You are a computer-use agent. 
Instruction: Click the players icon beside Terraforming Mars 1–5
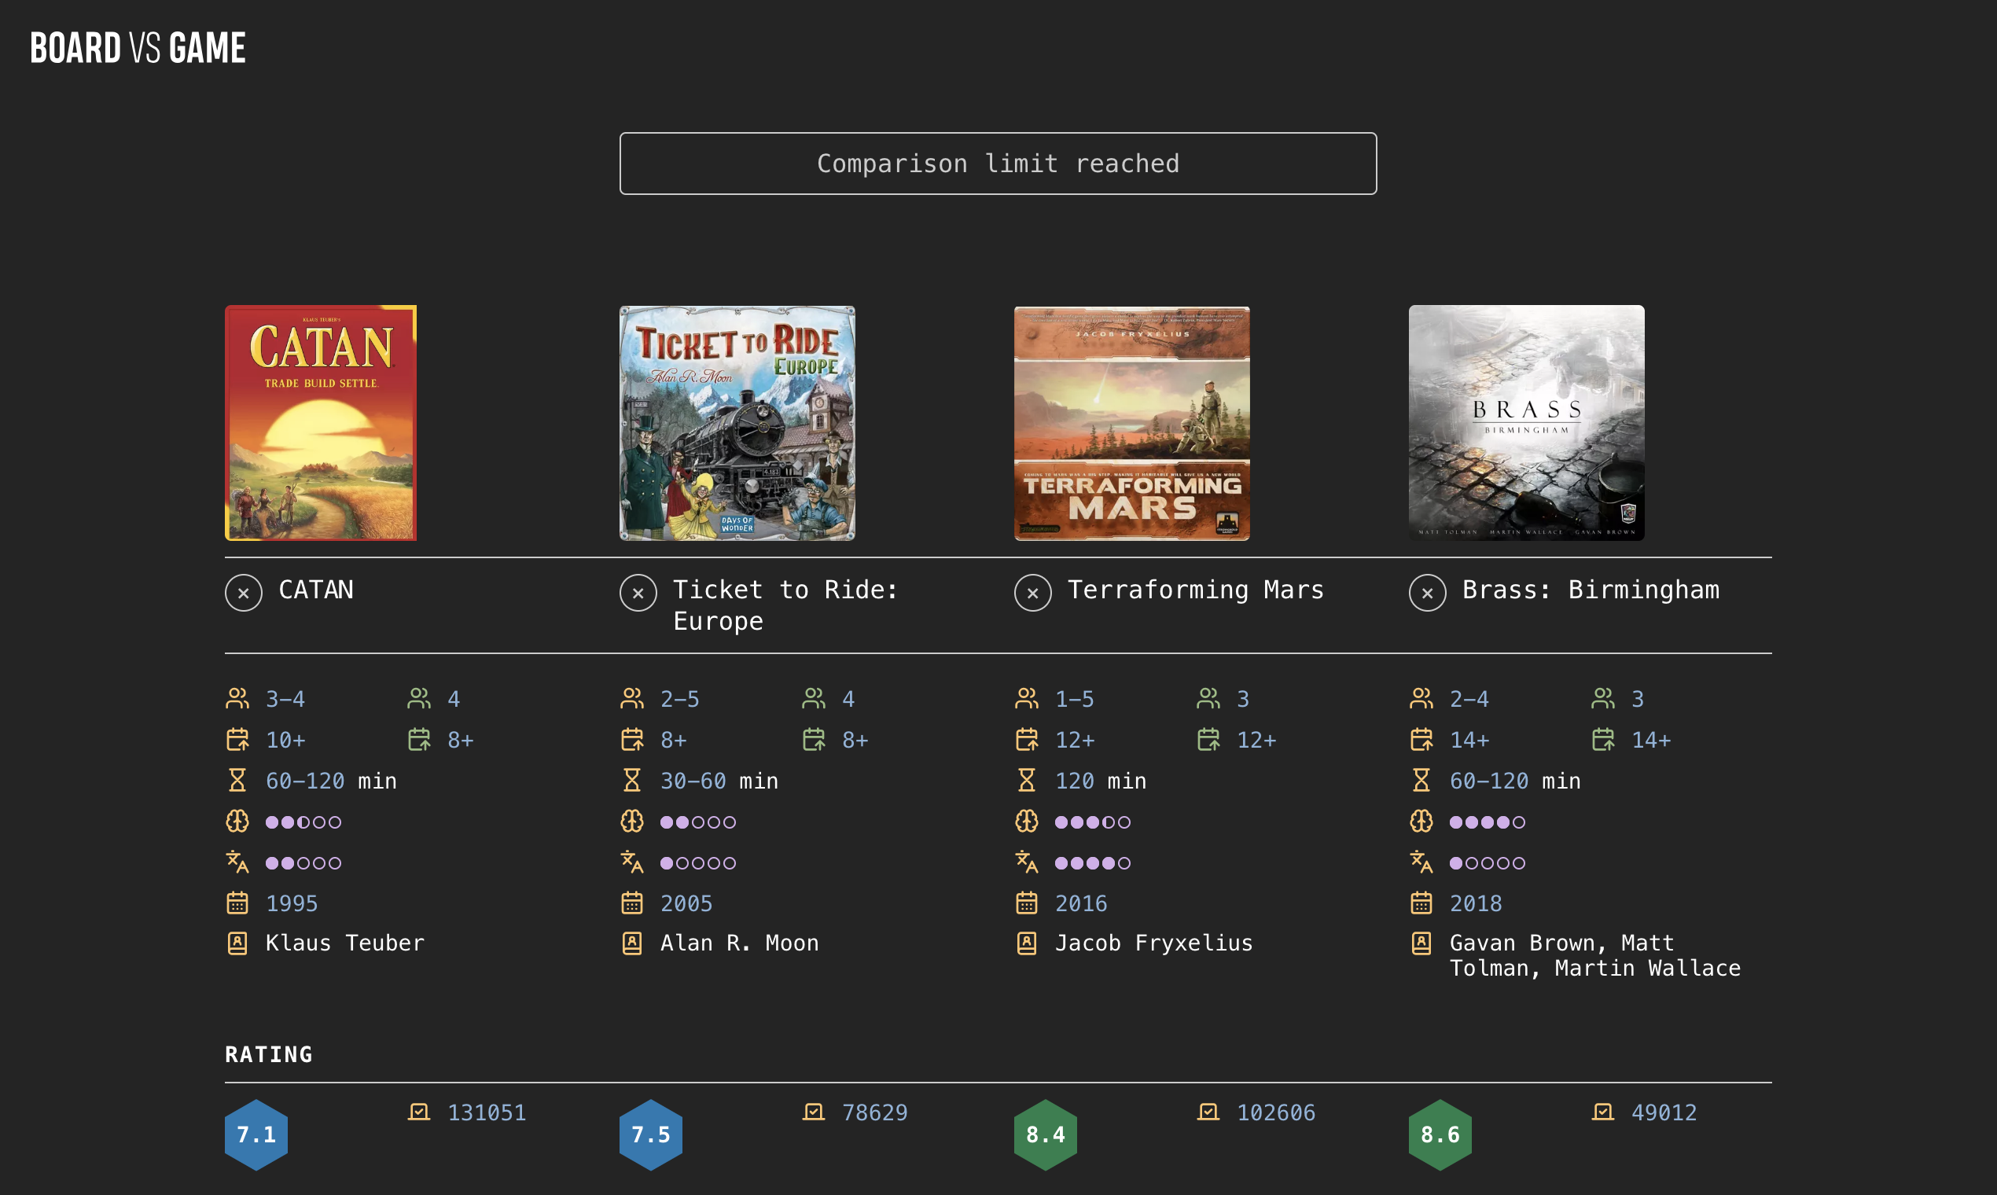1026,698
